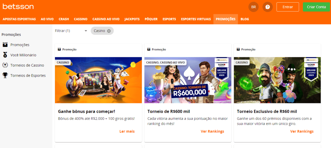331x148 pixels.
Task: Click the Torneios de Esportes trophy icon
Action: pyautogui.click(x=5, y=75)
